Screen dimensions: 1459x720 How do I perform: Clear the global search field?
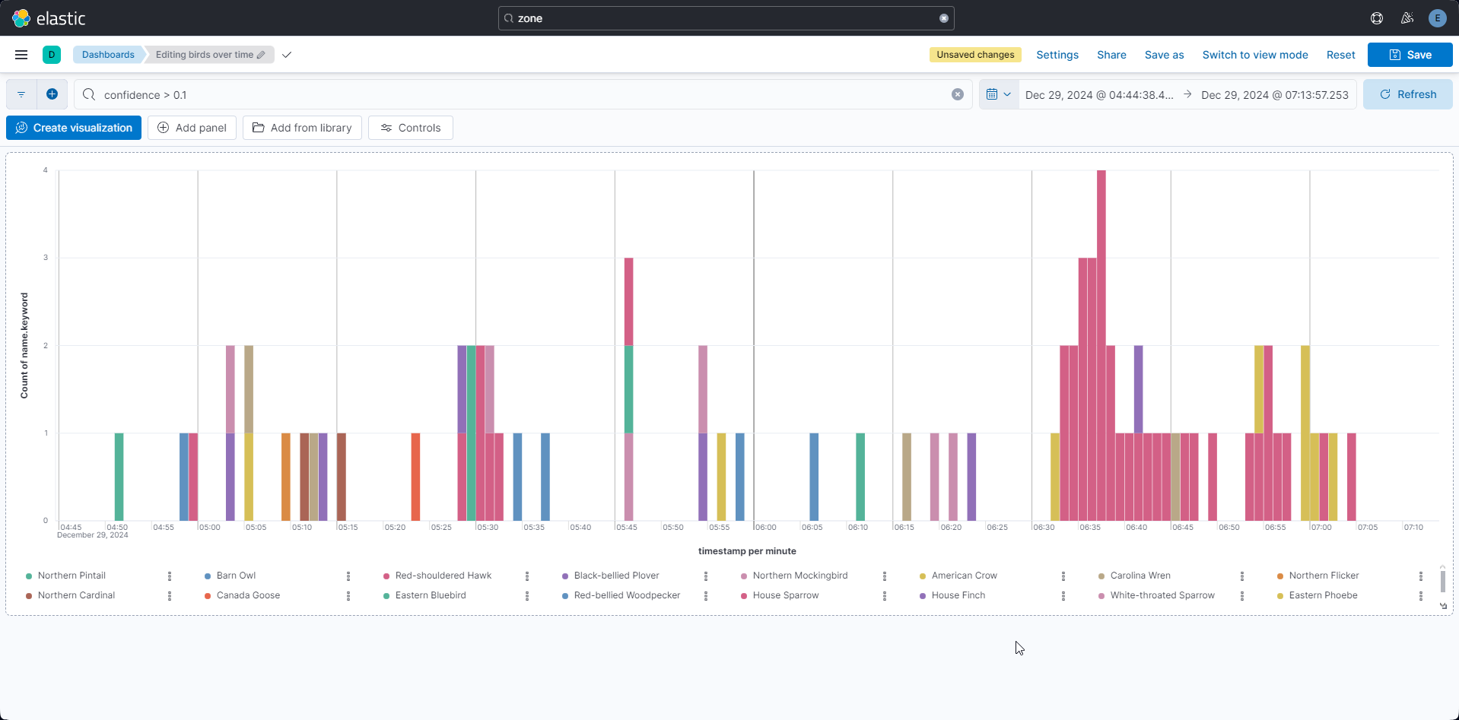point(944,18)
